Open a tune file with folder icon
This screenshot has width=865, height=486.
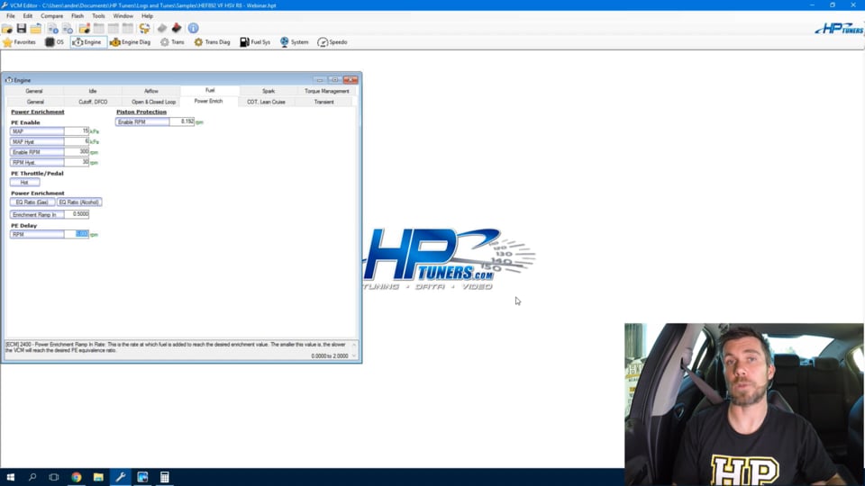point(7,28)
